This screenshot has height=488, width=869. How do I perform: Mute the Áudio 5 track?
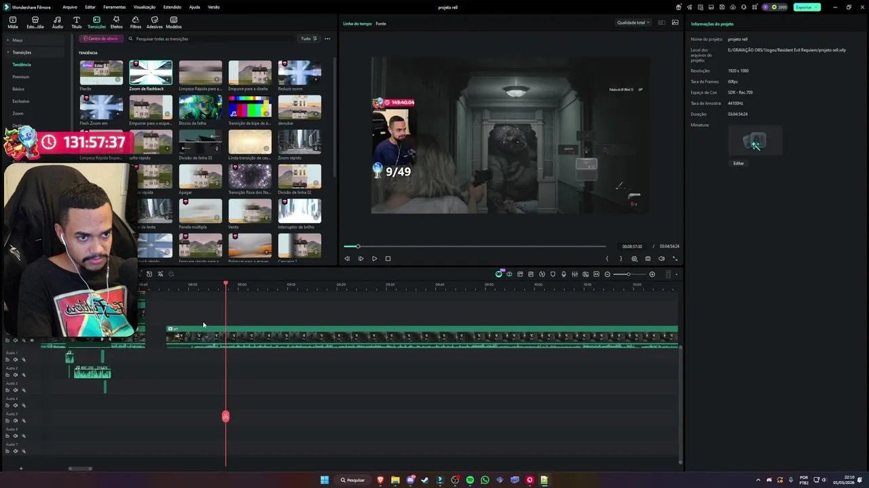16,421
